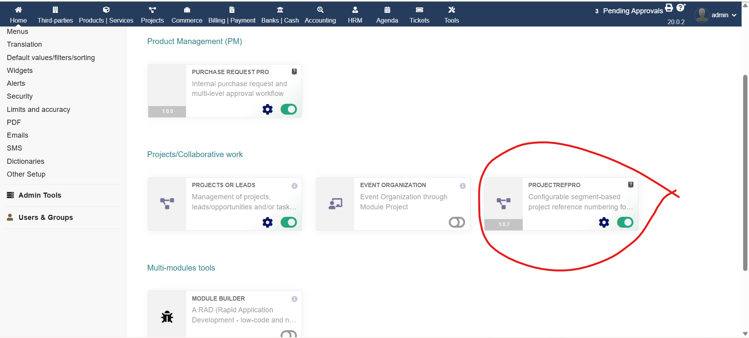The height and width of the screenshot is (338, 749).
Task: Select the Commerce menu
Action: [187, 15]
